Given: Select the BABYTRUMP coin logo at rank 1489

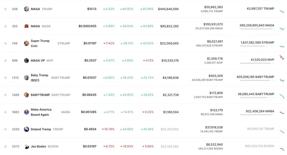Looking at the screenshot, I should click(x=27, y=95).
